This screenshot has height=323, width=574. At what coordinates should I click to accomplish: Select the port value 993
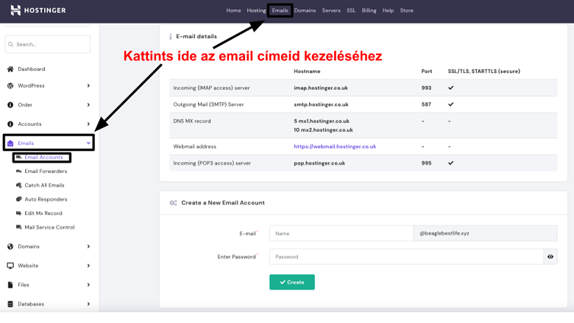pos(426,88)
